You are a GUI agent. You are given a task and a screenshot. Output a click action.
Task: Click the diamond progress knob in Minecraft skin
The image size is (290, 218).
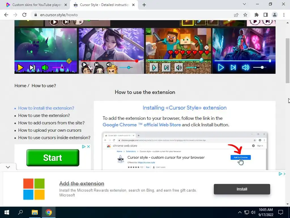click(x=202, y=60)
